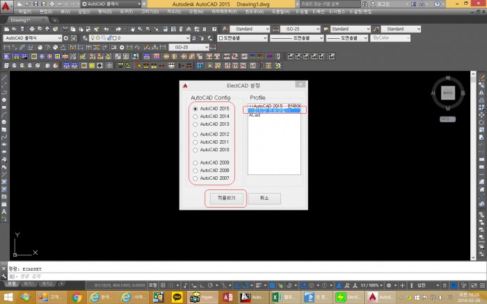The height and width of the screenshot is (304, 487).
Task: Open the 수정(M) menu
Action: click(x=196, y=12)
